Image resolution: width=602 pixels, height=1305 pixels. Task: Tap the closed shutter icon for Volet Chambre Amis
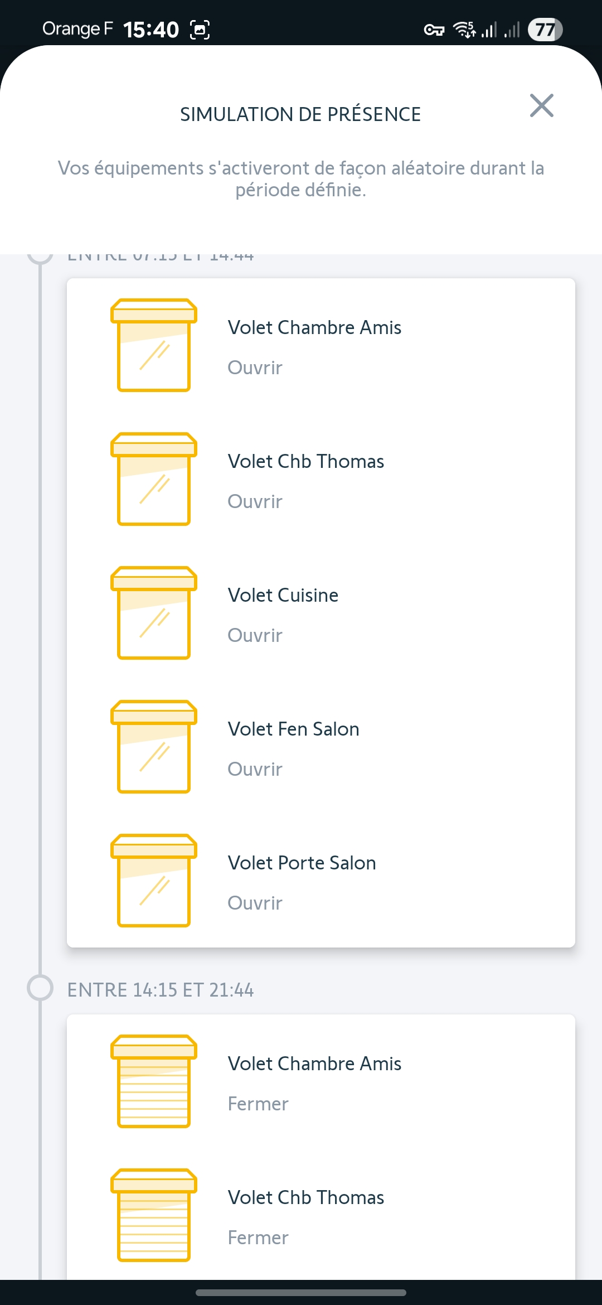(x=154, y=1081)
